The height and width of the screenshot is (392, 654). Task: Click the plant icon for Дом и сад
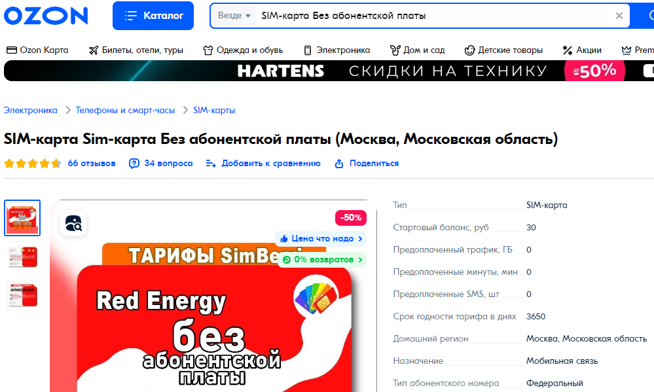[395, 50]
